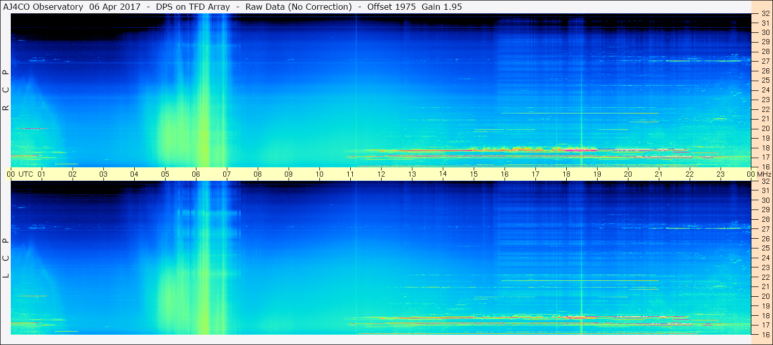Viewport: 773px width, 345px height.
Task: Select the 18 hour mark on time axis
Action: coord(566,174)
